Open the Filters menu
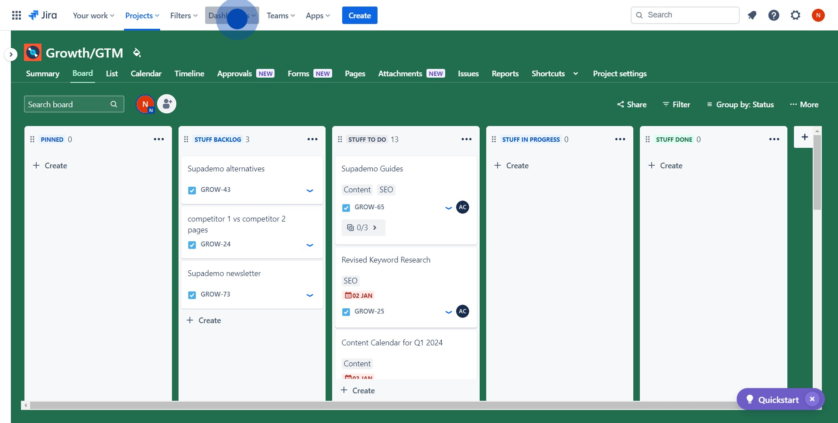The image size is (838, 423). (x=184, y=15)
